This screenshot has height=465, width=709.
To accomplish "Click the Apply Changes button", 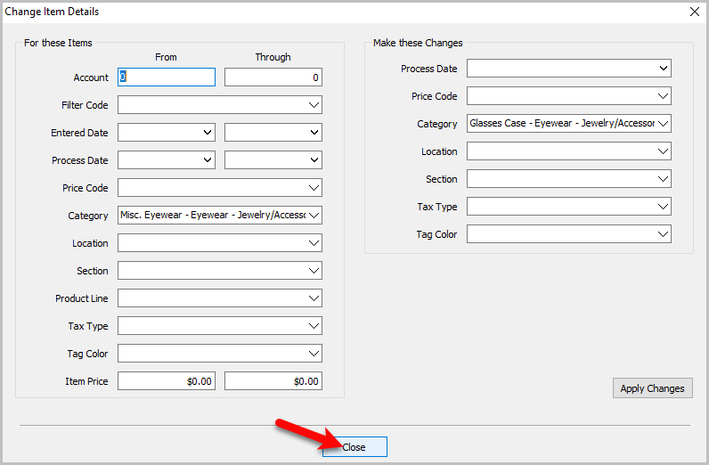I will pyautogui.click(x=653, y=388).
